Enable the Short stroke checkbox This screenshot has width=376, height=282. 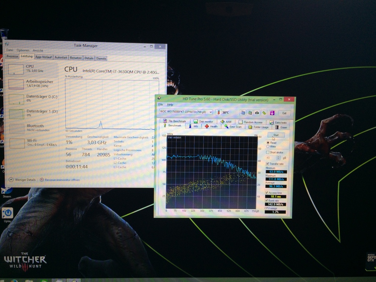(x=268, y=152)
